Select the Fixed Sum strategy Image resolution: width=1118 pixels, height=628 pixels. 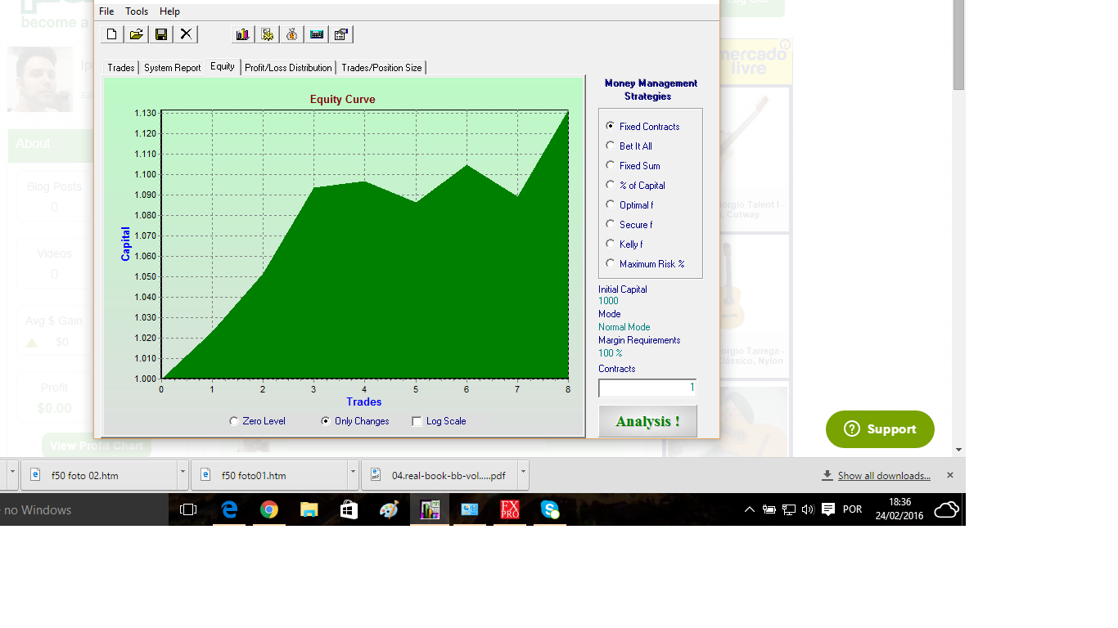633,166
